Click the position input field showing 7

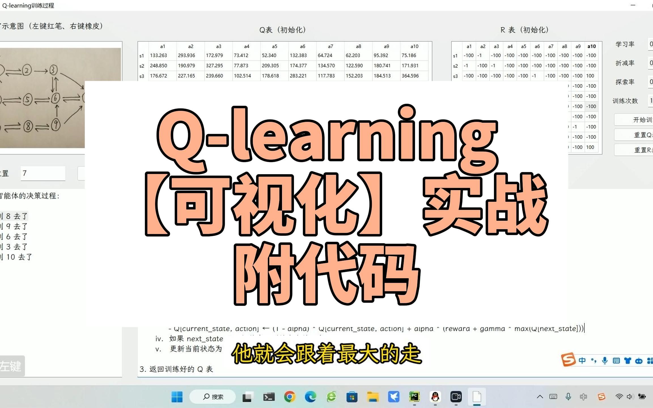pyautogui.click(x=43, y=173)
